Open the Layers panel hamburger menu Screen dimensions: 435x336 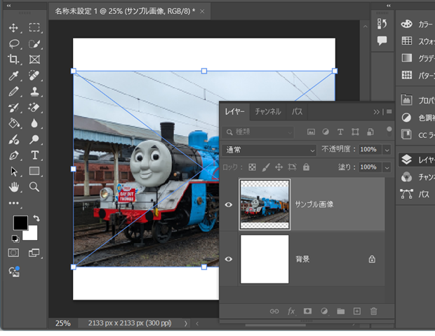(x=389, y=111)
